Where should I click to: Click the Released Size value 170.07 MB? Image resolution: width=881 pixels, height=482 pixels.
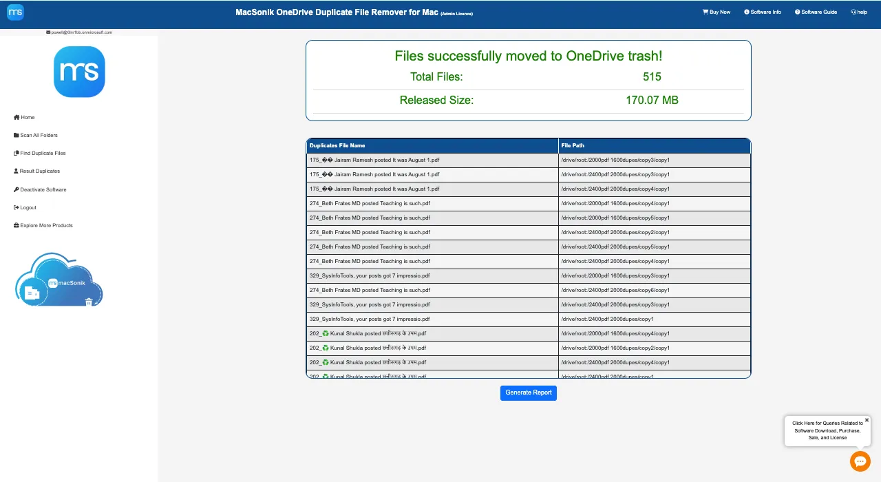coord(652,100)
